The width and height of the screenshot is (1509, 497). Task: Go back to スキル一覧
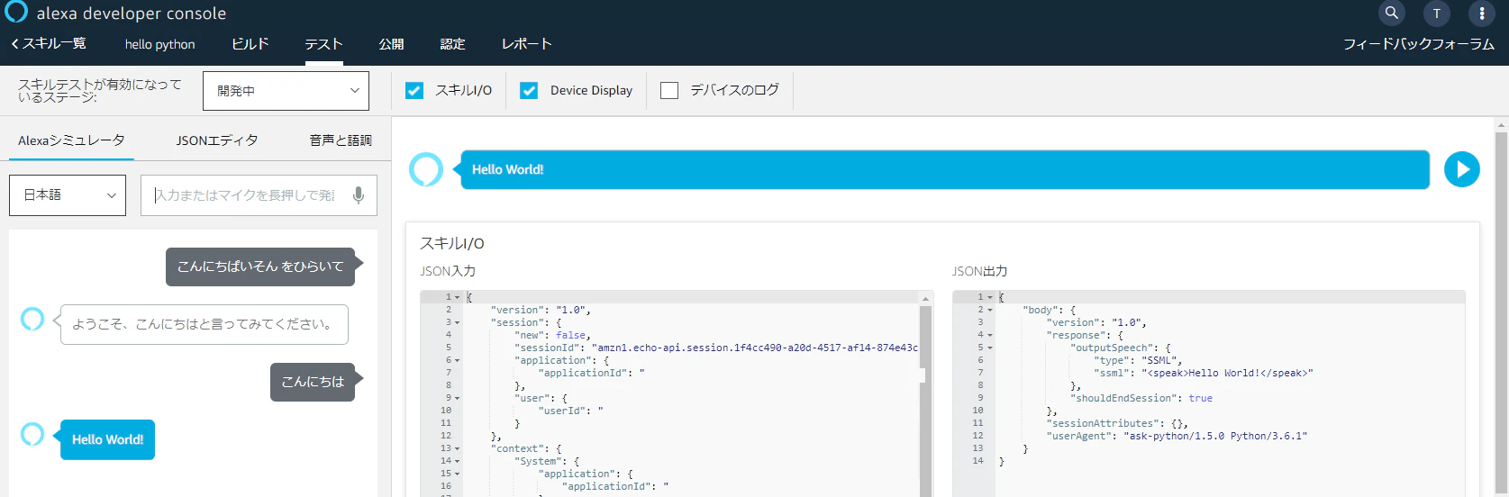pyautogui.click(x=49, y=43)
